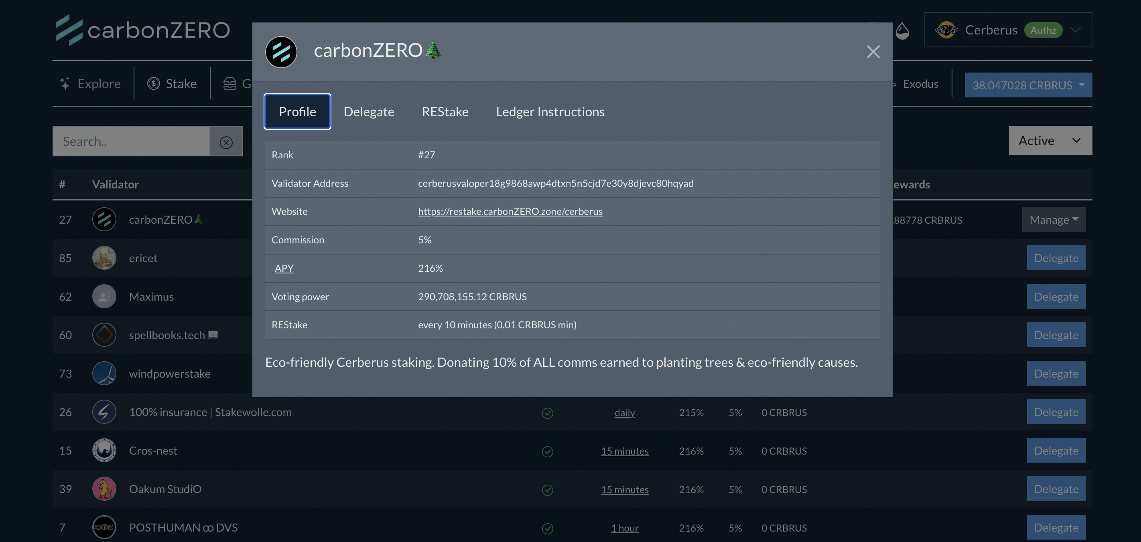Switch to the Delegate tab
Image resolution: width=1141 pixels, height=542 pixels.
coord(369,111)
